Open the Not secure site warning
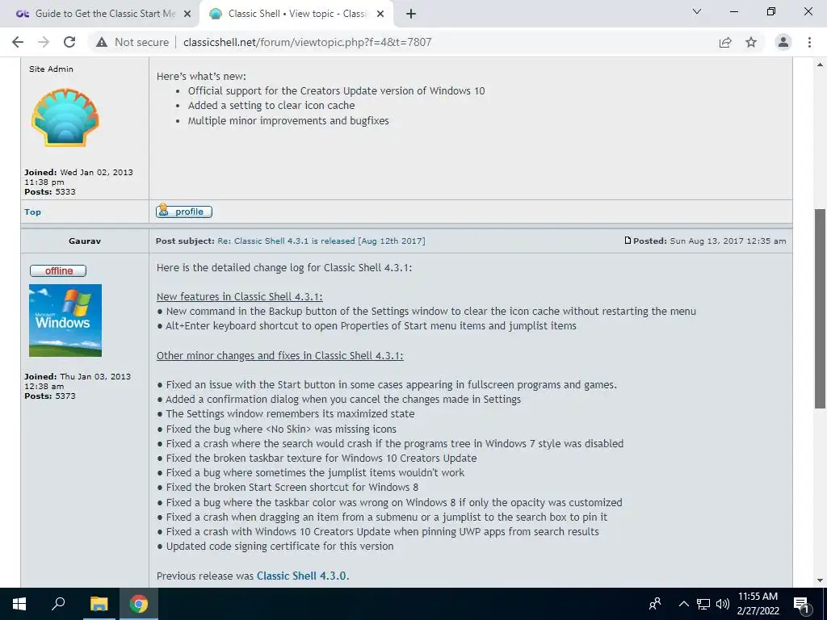Viewport: 827px width, 620px height. (132, 42)
